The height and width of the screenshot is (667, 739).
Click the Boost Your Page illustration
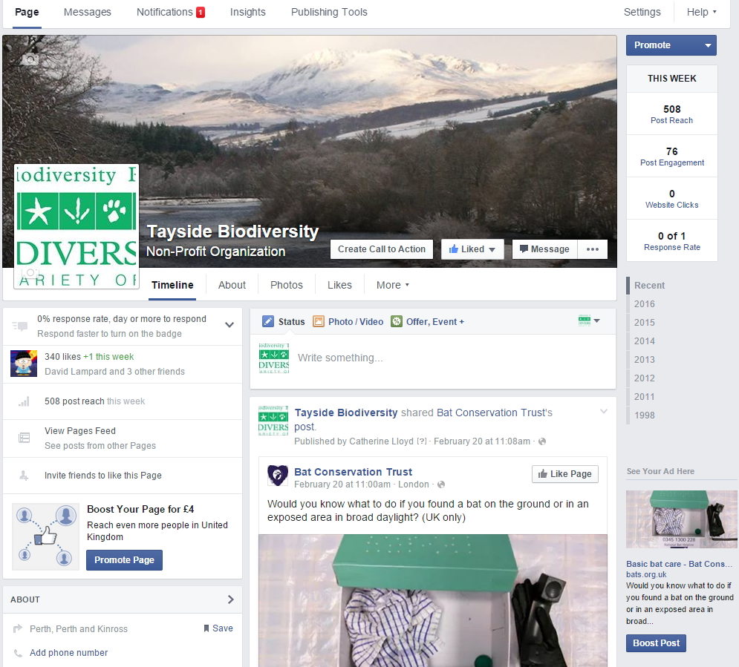pyautogui.click(x=45, y=536)
